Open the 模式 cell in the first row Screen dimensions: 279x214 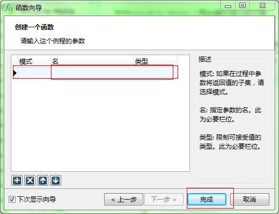(x=34, y=72)
